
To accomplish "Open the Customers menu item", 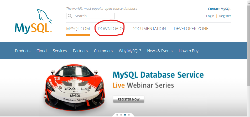I will tap(103, 51).
